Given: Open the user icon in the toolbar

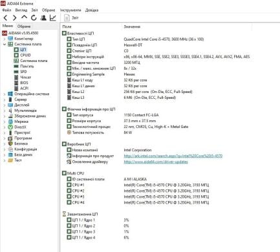Looking at the screenshot, I should 43,17.
